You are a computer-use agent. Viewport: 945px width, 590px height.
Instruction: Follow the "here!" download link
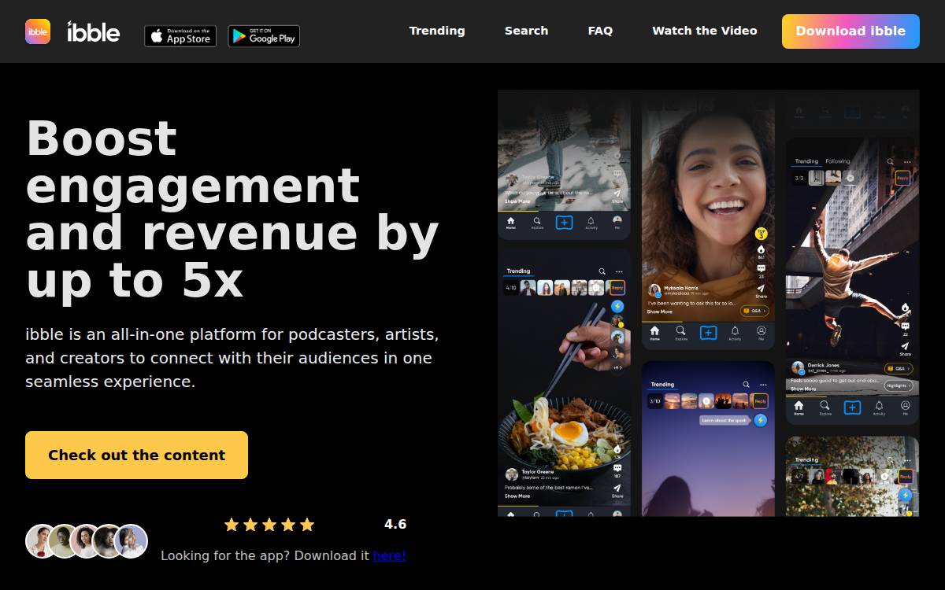[389, 555]
